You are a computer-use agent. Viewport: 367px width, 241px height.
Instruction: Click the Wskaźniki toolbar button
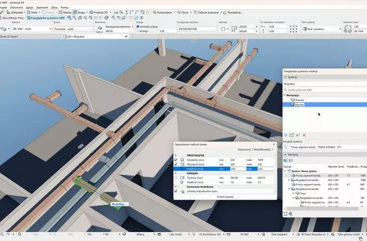click(x=16, y=13)
